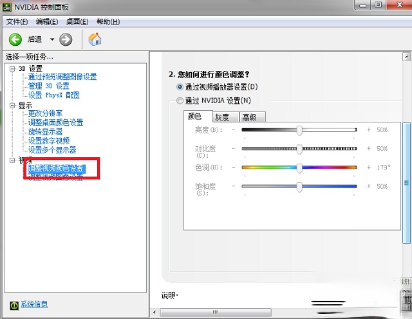Select 通过视频播放器设置(D) radio button

(180, 87)
